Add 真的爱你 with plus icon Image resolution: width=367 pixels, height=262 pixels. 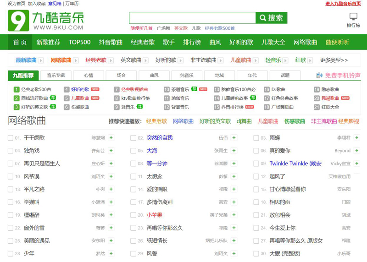(x=357, y=151)
